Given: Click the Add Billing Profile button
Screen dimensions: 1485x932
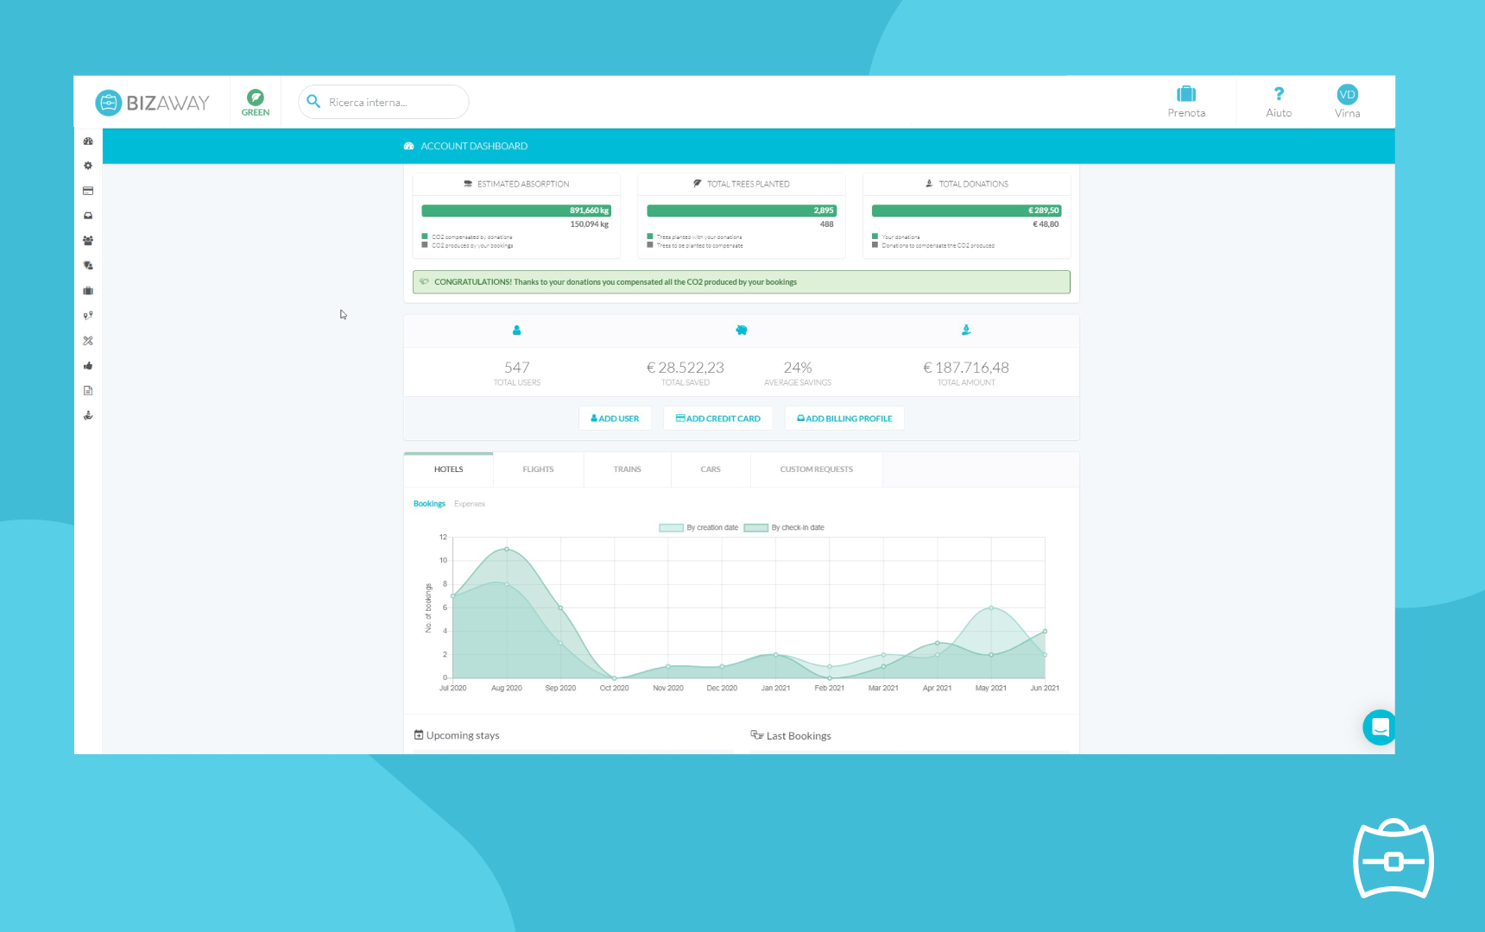Looking at the screenshot, I should pyautogui.click(x=844, y=419).
